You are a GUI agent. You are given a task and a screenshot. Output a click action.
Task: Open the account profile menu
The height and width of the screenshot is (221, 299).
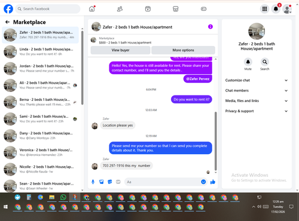click(x=287, y=9)
